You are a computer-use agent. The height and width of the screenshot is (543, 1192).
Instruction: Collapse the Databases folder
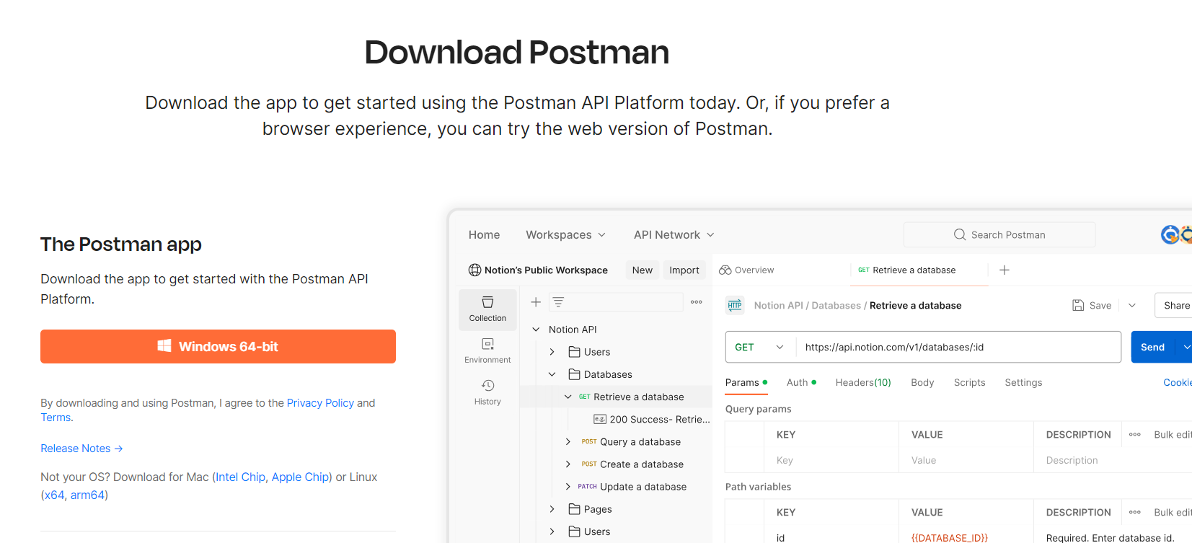pyautogui.click(x=552, y=374)
